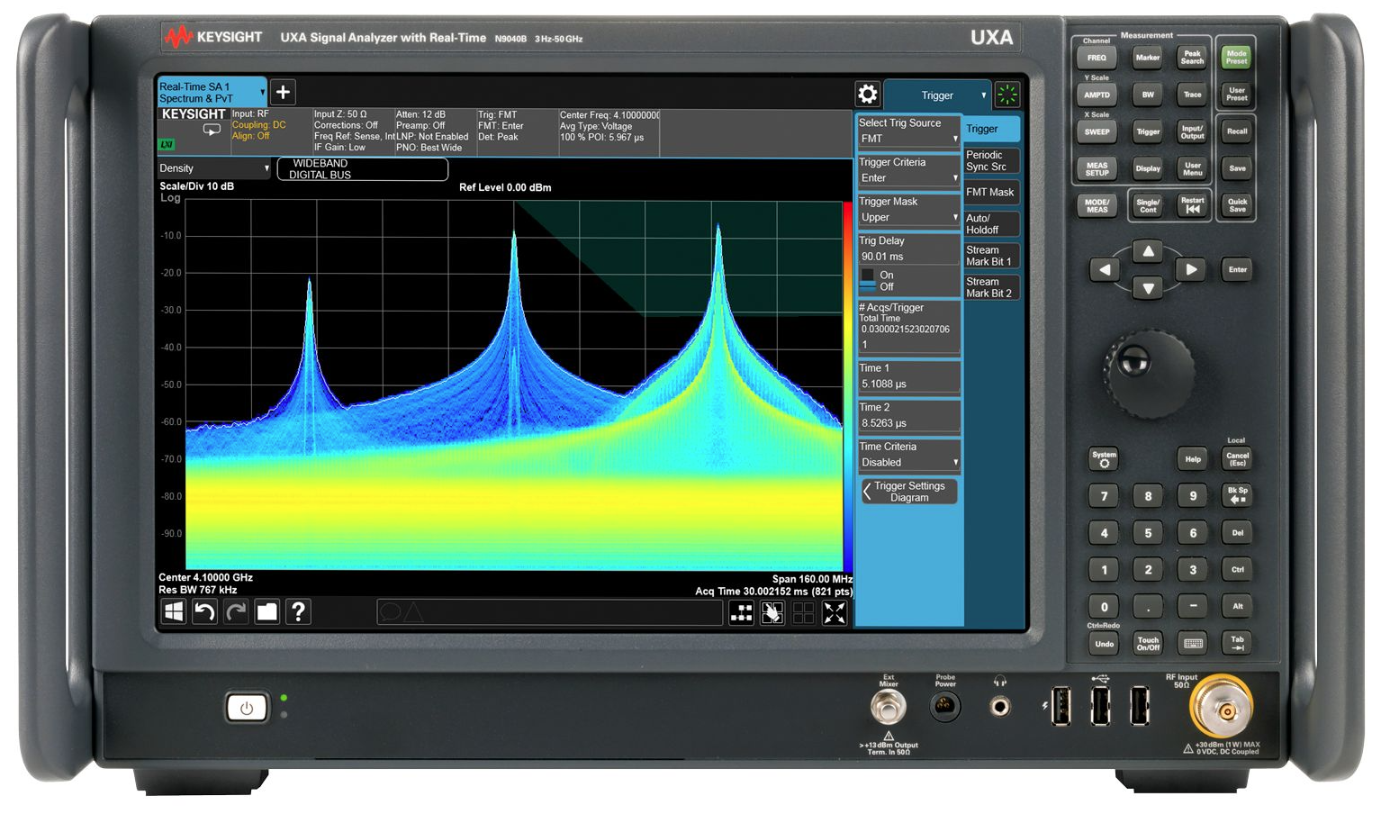Select the FMT Mask tab
This screenshot has height=814, width=1381.
992,193
